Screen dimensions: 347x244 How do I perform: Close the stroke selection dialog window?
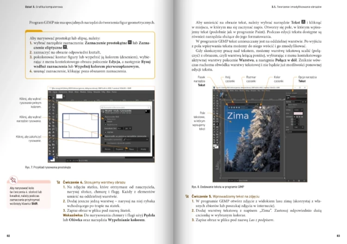(x=148, y=107)
